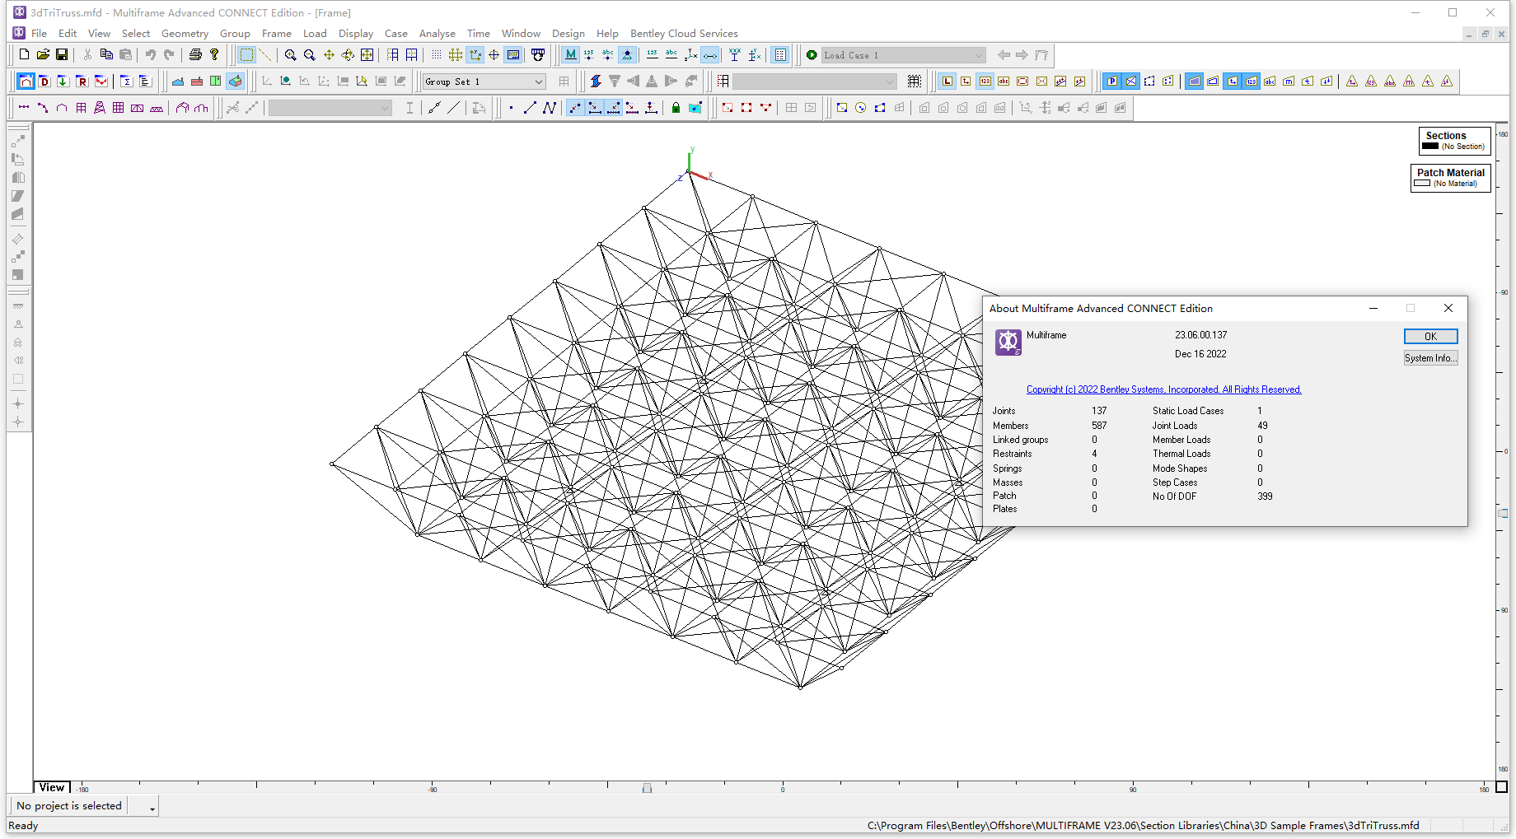Image resolution: width=1516 pixels, height=839 pixels.
Task: Open the Plot window (red diagram icon)
Action: [x=101, y=82]
